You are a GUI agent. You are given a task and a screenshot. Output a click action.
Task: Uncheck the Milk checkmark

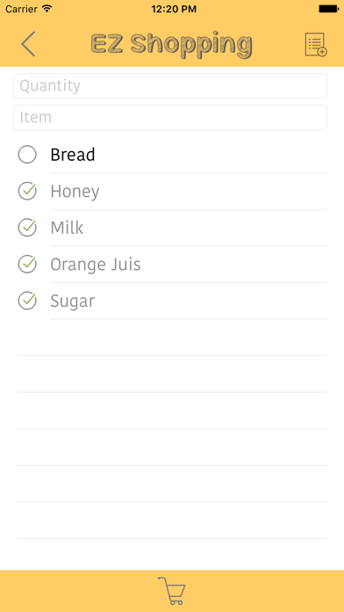tap(27, 228)
